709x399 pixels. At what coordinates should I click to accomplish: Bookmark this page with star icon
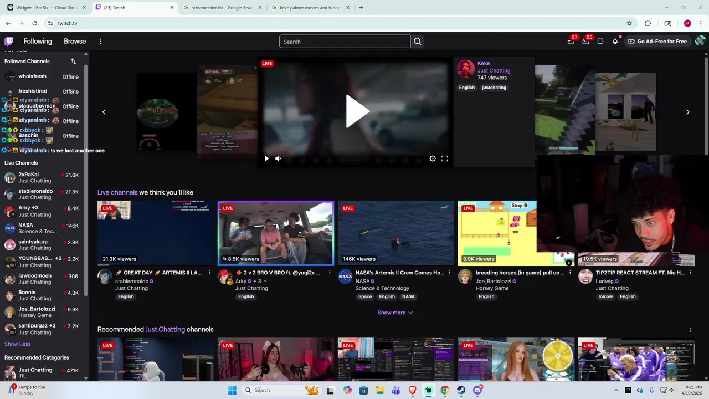coord(629,23)
